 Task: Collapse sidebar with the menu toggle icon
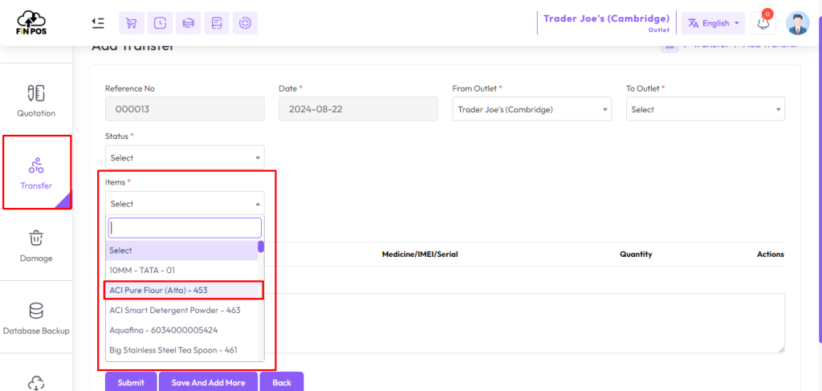[x=97, y=23]
